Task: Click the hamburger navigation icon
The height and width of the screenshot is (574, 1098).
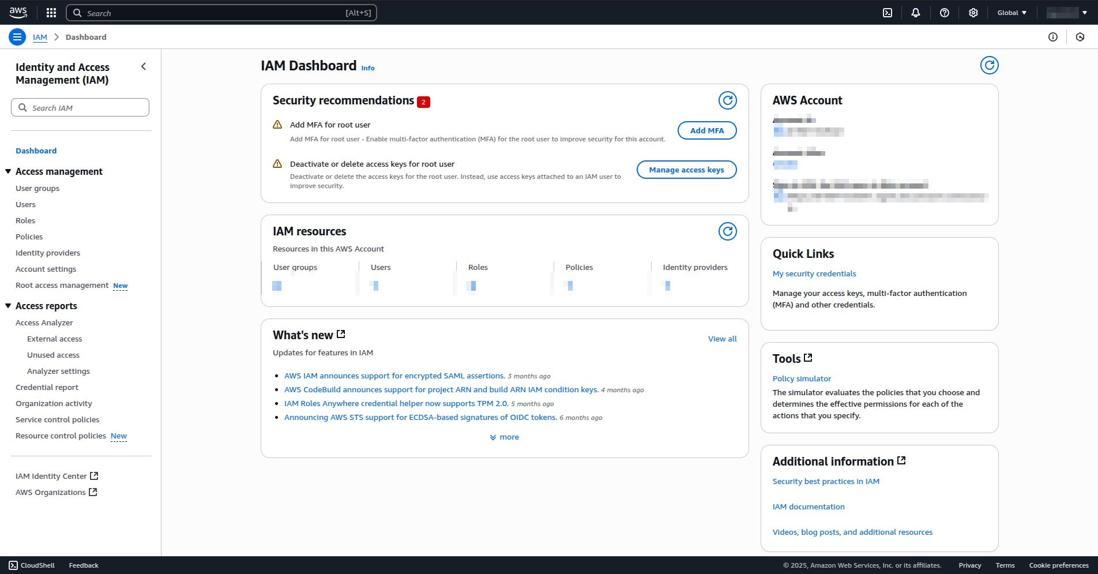Action: tap(17, 36)
